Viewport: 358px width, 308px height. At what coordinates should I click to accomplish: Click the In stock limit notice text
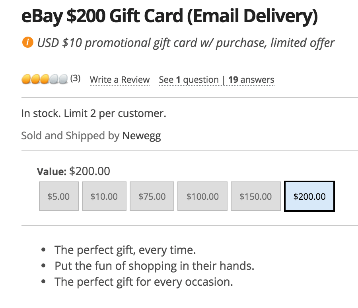point(93,113)
